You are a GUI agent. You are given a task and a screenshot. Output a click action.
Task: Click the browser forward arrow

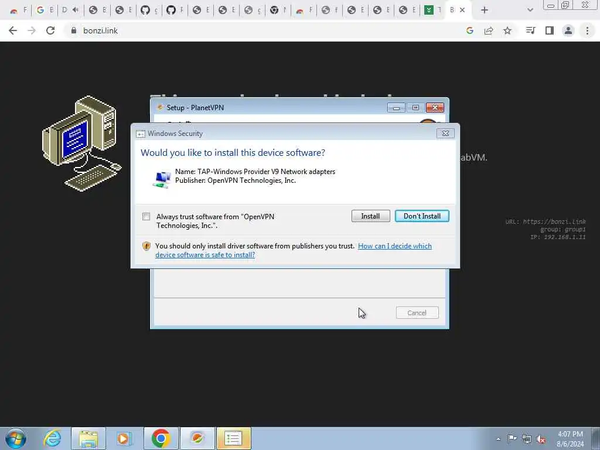click(x=32, y=30)
